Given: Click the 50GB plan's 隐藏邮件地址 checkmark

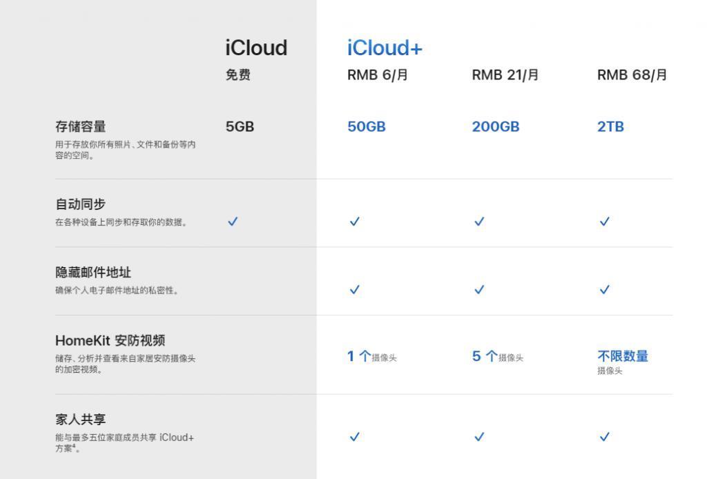Looking at the screenshot, I should (354, 290).
